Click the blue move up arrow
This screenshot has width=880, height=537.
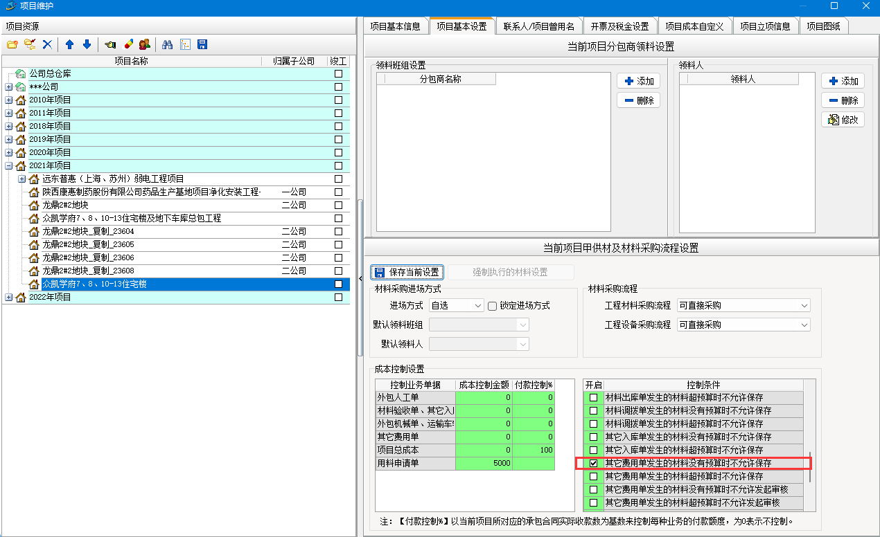coord(69,44)
